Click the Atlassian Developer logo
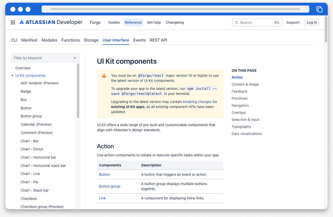This screenshot has height=217, width=333. pos(51,22)
